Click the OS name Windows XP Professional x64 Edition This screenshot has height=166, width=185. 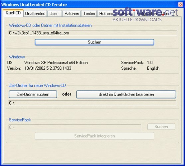(56, 62)
